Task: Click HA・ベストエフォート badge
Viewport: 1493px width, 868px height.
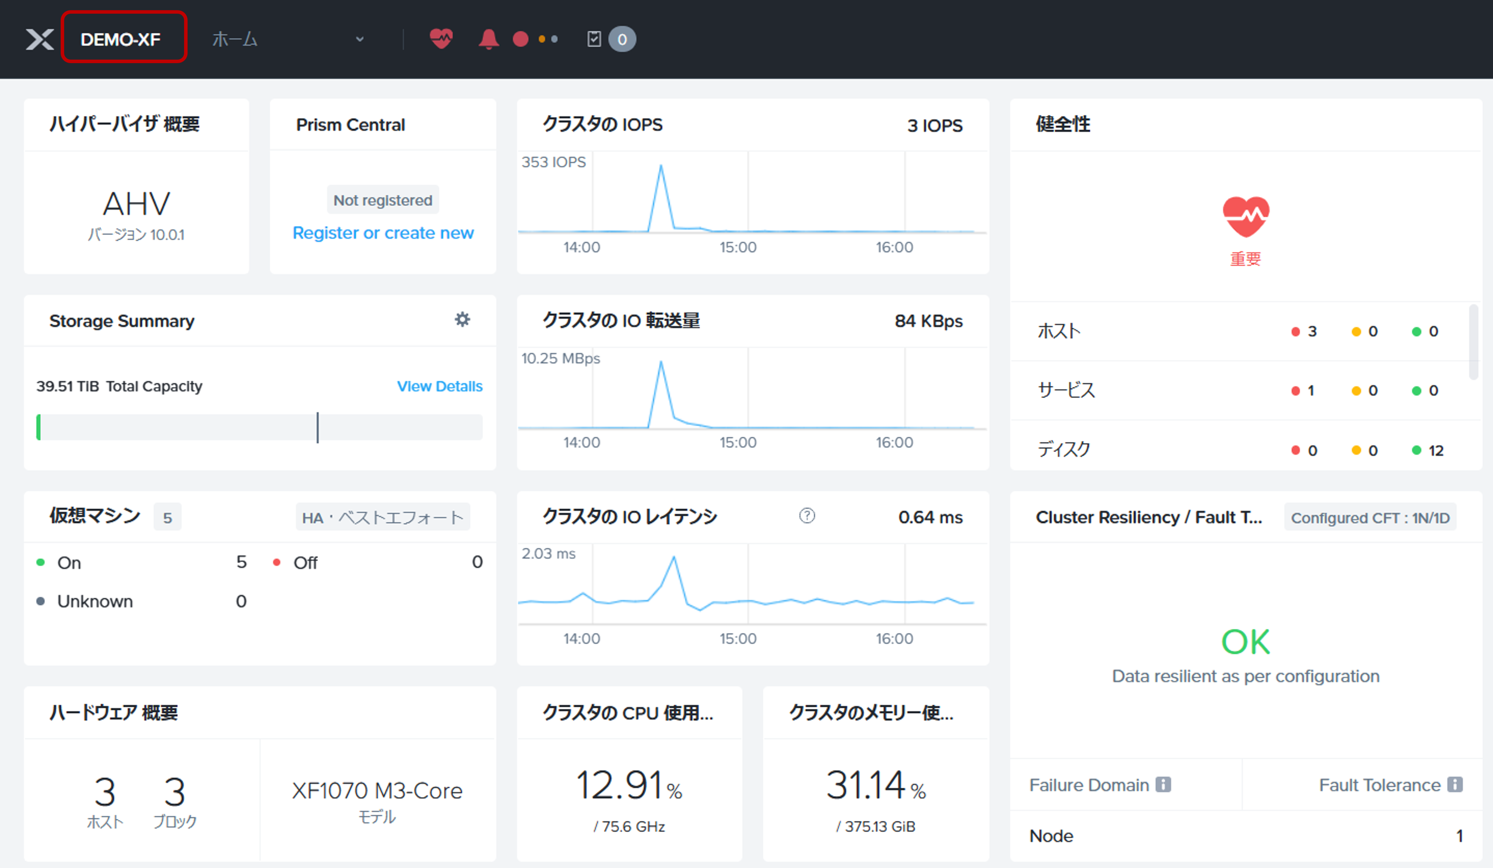Action: (382, 517)
